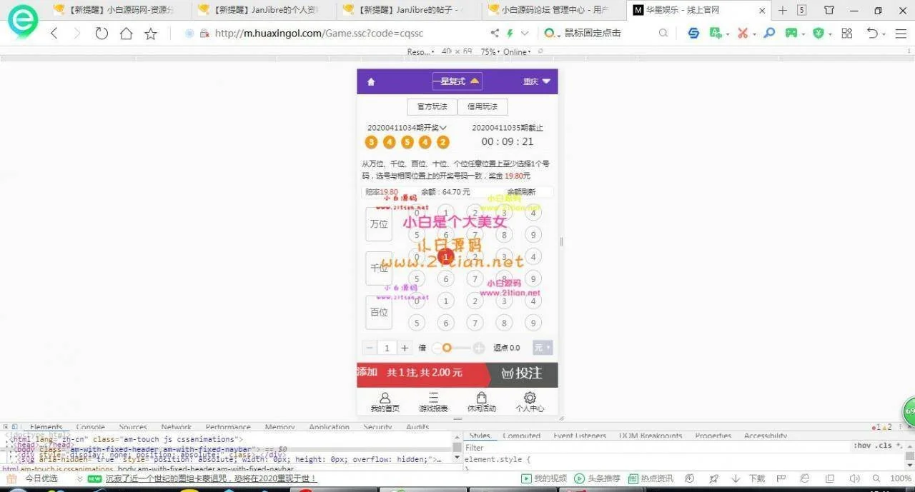Expand the 一星复式 play type dropdown
915x492 pixels.
(x=457, y=81)
